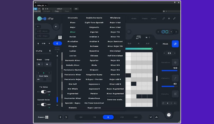Click the pin icon in title bar
Image resolution: width=214 pixels, height=124 pixels.
click(175, 3)
